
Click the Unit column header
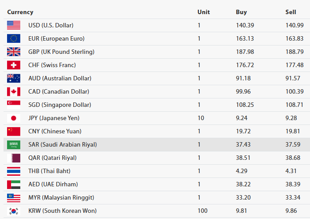point(203,12)
